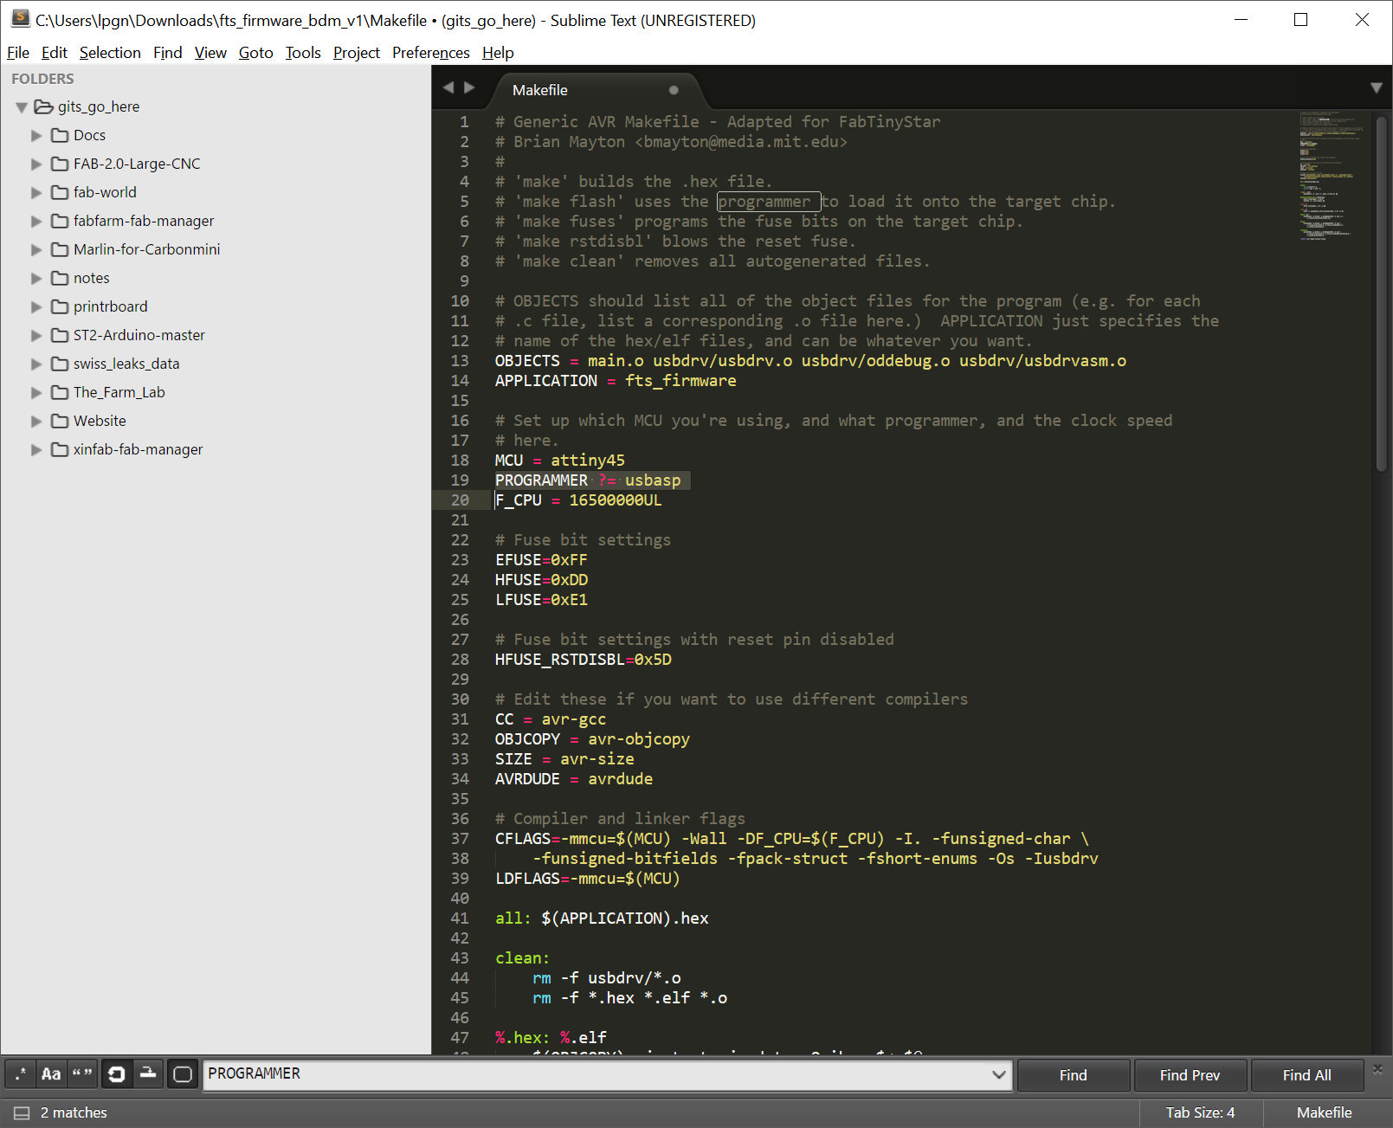Click the Sublime Text app icon
Screen dimensions: 1393x1128
(x=20, y=19)
